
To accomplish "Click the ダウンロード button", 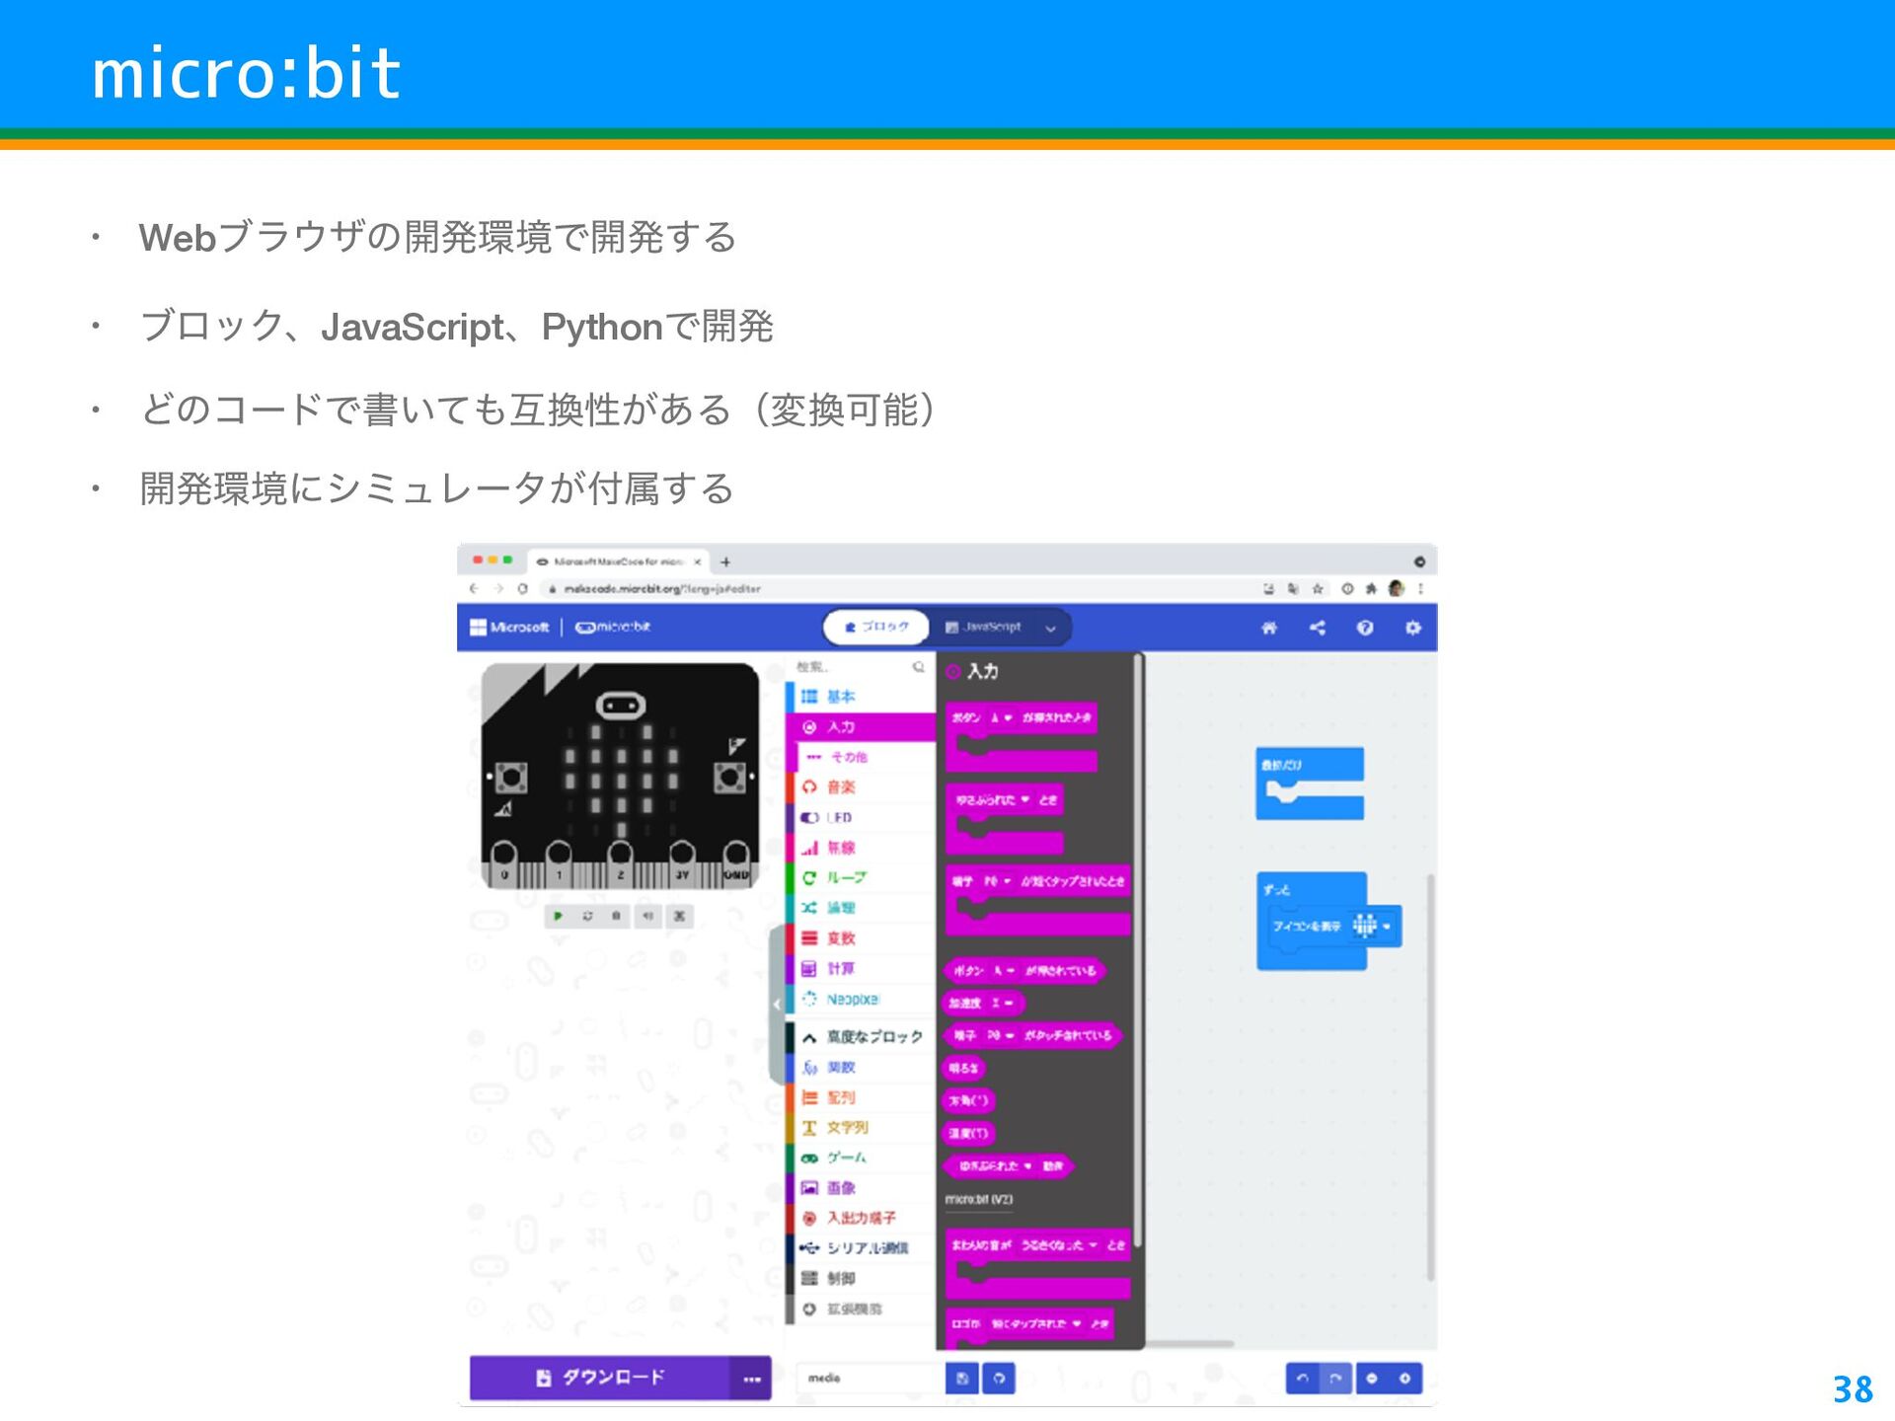I will [x=600, y=1378].
